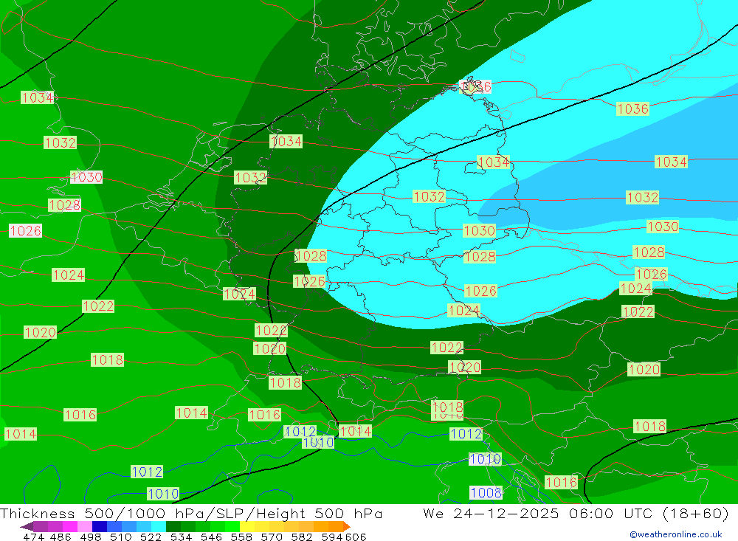Click the cyan swatch in the legend
The width and height of the screenshot is (738, 541).
click(159, 526)
